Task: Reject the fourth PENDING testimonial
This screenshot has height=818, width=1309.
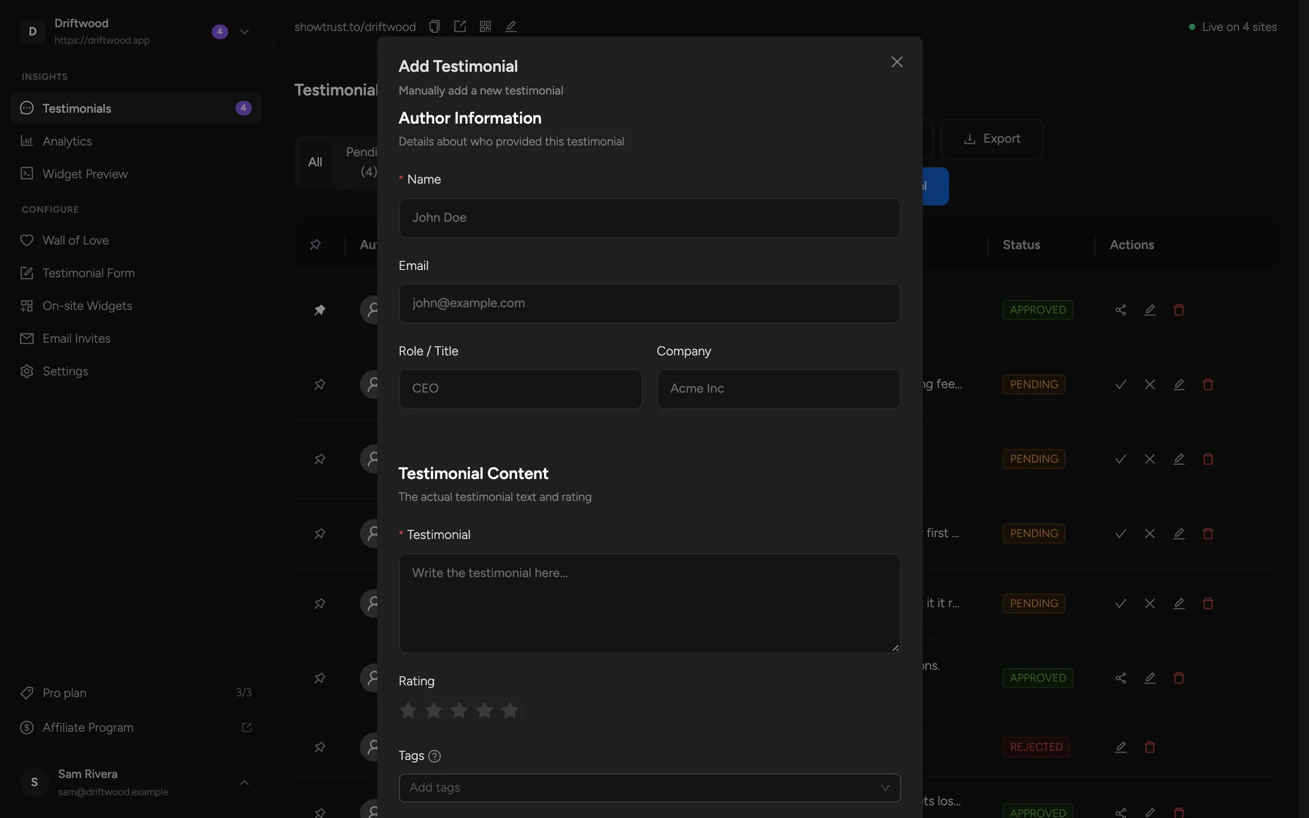Action: tap(1149, 603)
